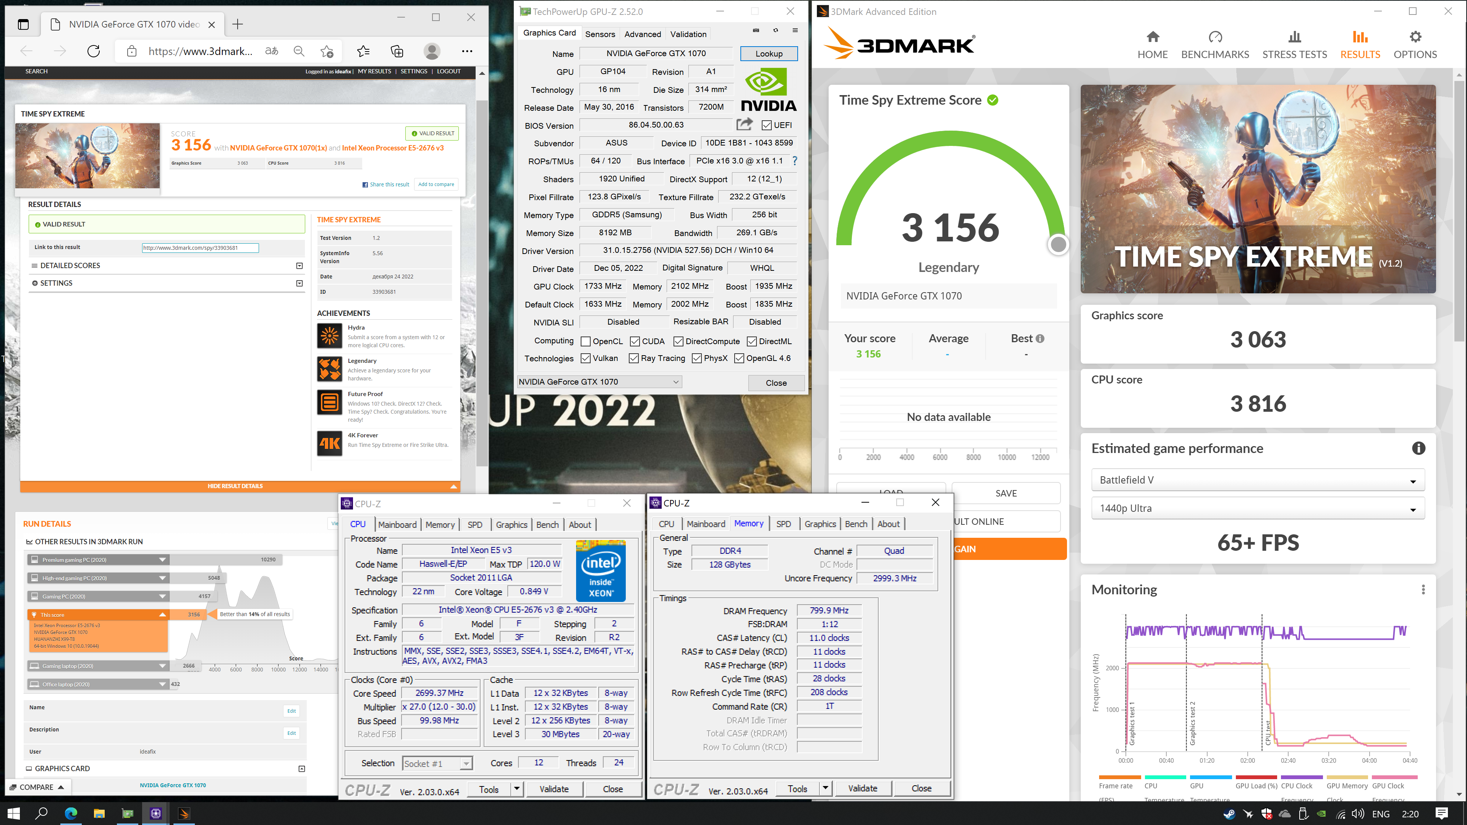Toggle the DirectML checkbox
Viewport: 1467px width, 825px height.
pos(752,341)
